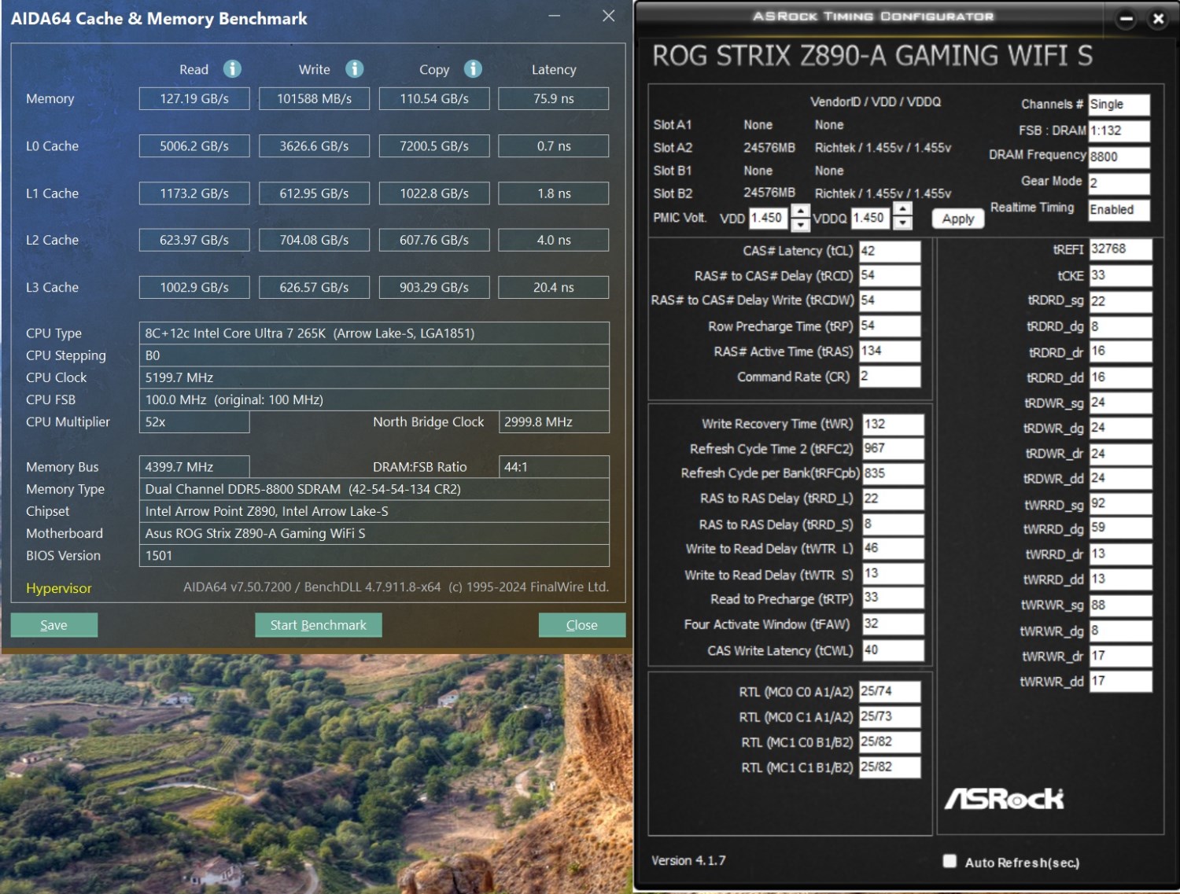Open the Hypervisor link in AIDA64

pyautogui.click(x=59, y=588)
